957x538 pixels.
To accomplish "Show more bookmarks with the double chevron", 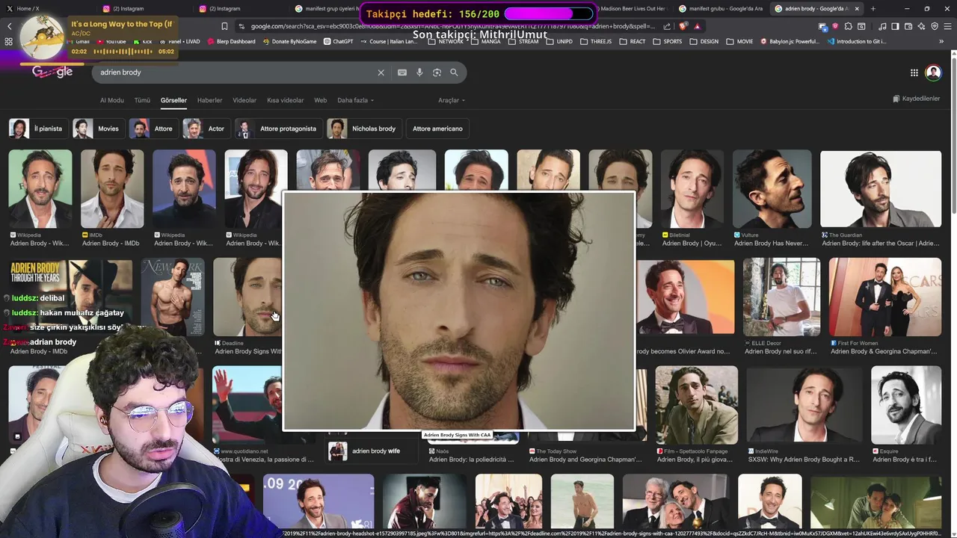I will (x=942, y=42).
